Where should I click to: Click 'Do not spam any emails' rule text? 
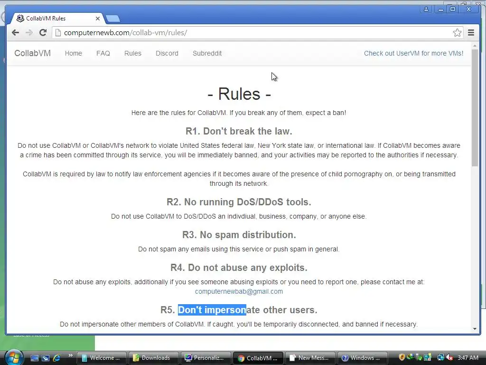[239, 249]
